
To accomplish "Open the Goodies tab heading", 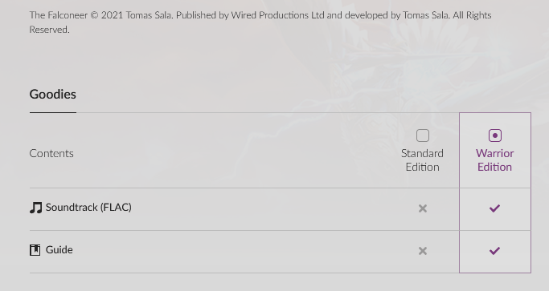I will 53,95.
